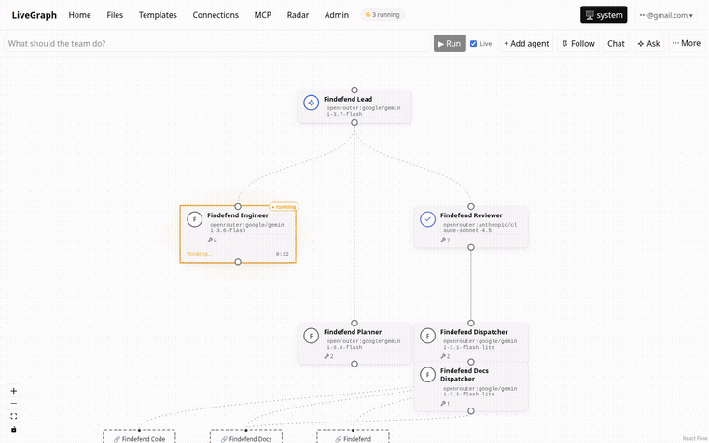Click the tools count on Findefend Reviewer
The image size is (709, 443).
tap(445, 240)
